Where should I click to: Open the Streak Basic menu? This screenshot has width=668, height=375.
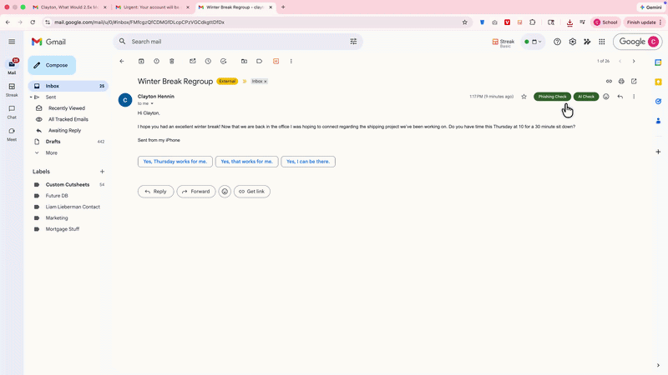pyautogui.click(x=504, y=42)
